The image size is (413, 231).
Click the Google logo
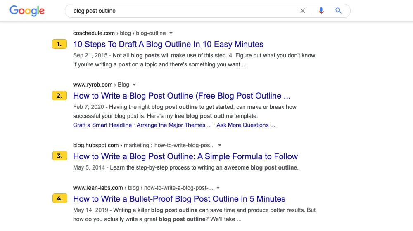pyautogui.click(x=27, y=11)
